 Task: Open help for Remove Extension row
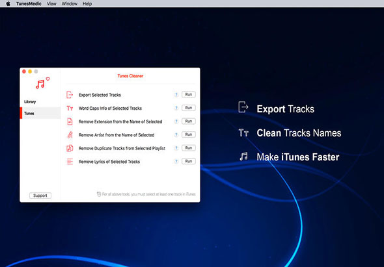(x=176, y=121)
